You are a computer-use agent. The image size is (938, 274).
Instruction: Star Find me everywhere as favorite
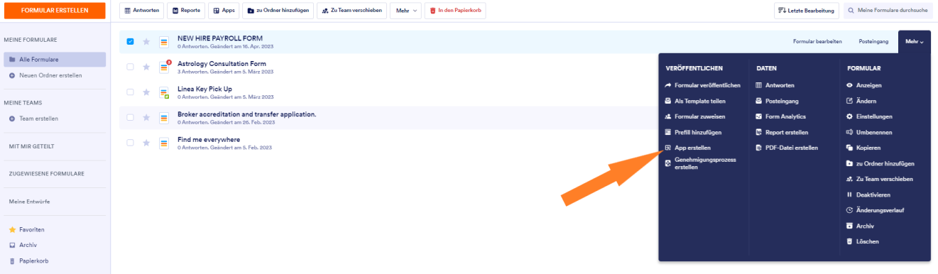point(146,143)
